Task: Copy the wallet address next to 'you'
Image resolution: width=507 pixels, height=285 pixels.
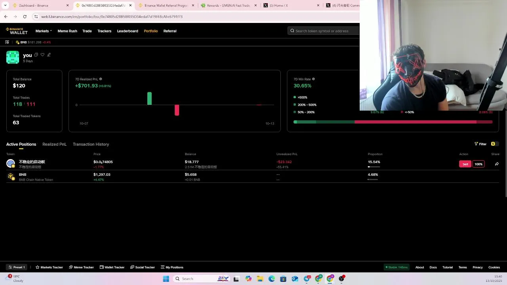Action: click(x=36, y=55)
